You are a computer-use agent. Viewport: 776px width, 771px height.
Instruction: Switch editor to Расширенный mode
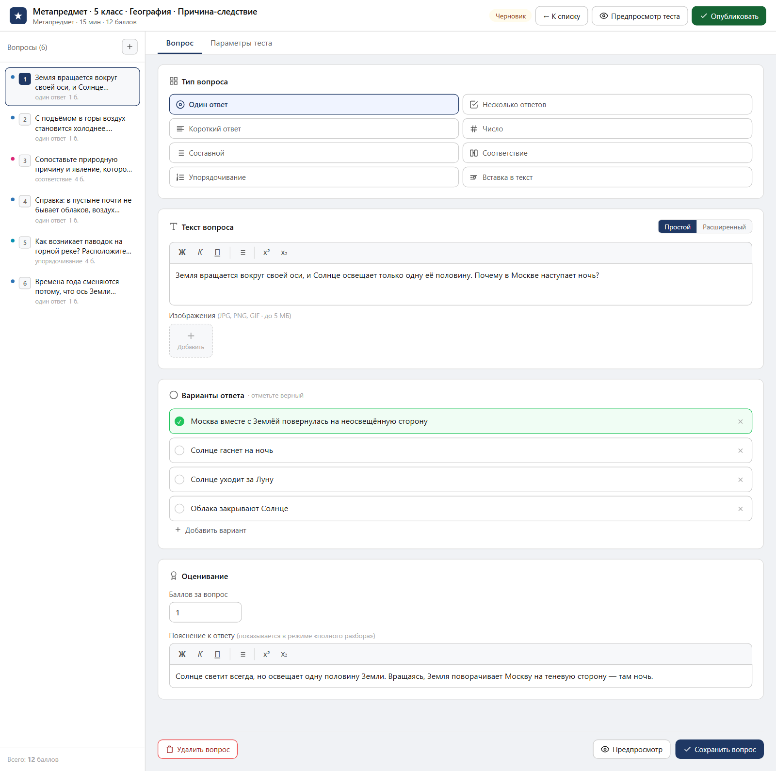pos(724,227)
